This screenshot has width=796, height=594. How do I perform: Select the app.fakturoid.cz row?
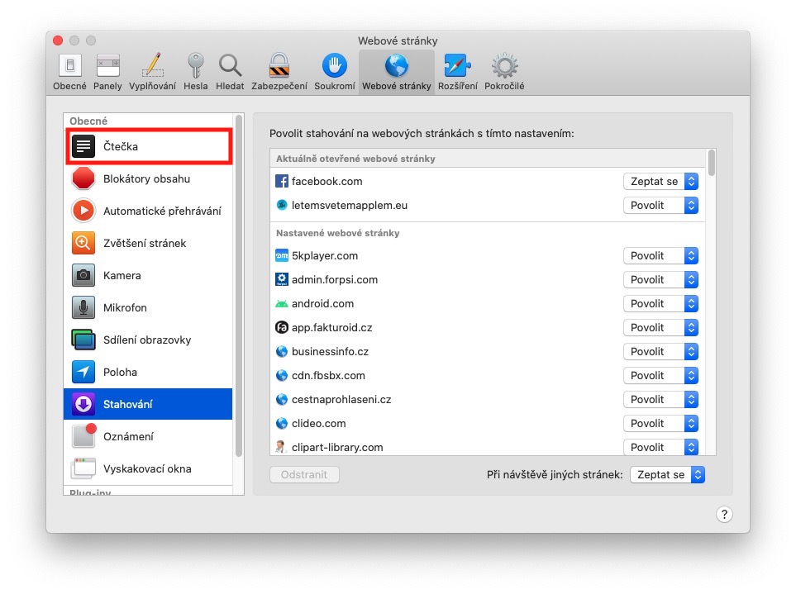488,328
